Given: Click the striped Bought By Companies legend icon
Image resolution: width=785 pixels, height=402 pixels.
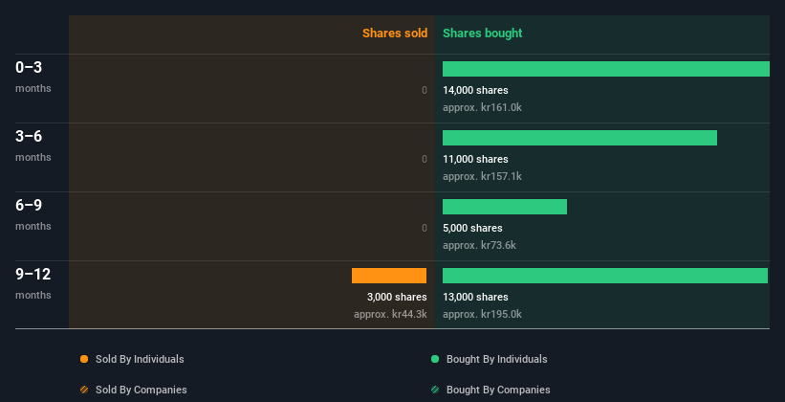Looking at the screenshot, I should (435, 390).
